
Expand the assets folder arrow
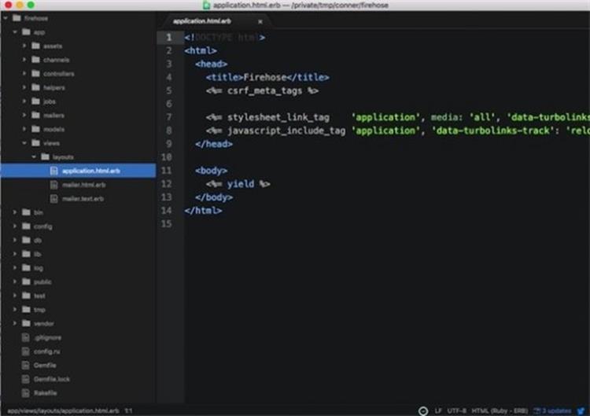(x=24, y=46)
